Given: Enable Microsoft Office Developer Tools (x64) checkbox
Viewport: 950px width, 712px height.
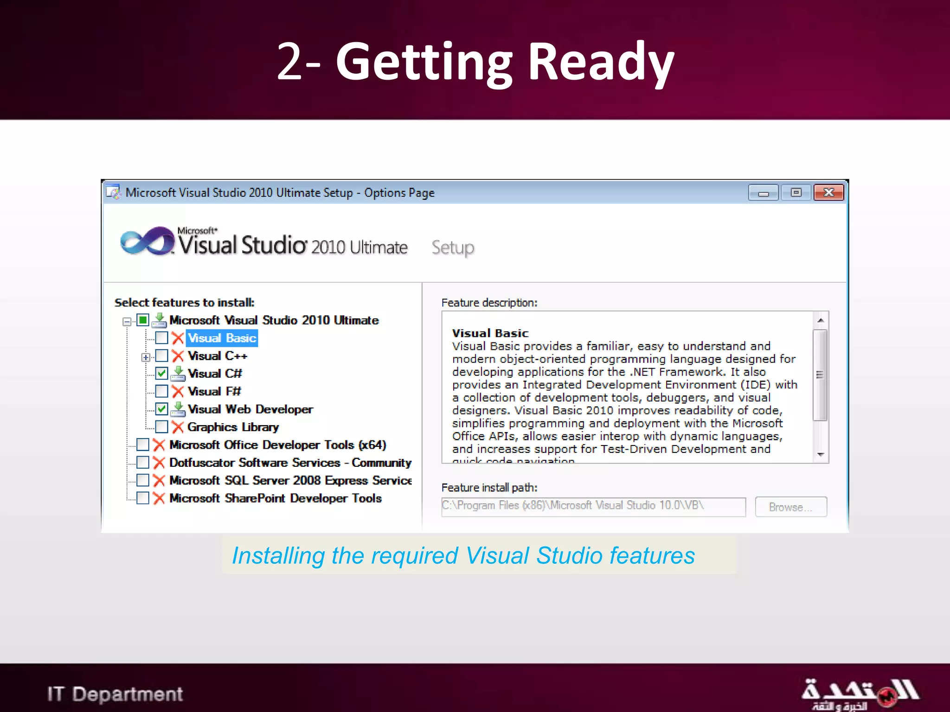Looking at the screenshot, I should tap(143, 445).
